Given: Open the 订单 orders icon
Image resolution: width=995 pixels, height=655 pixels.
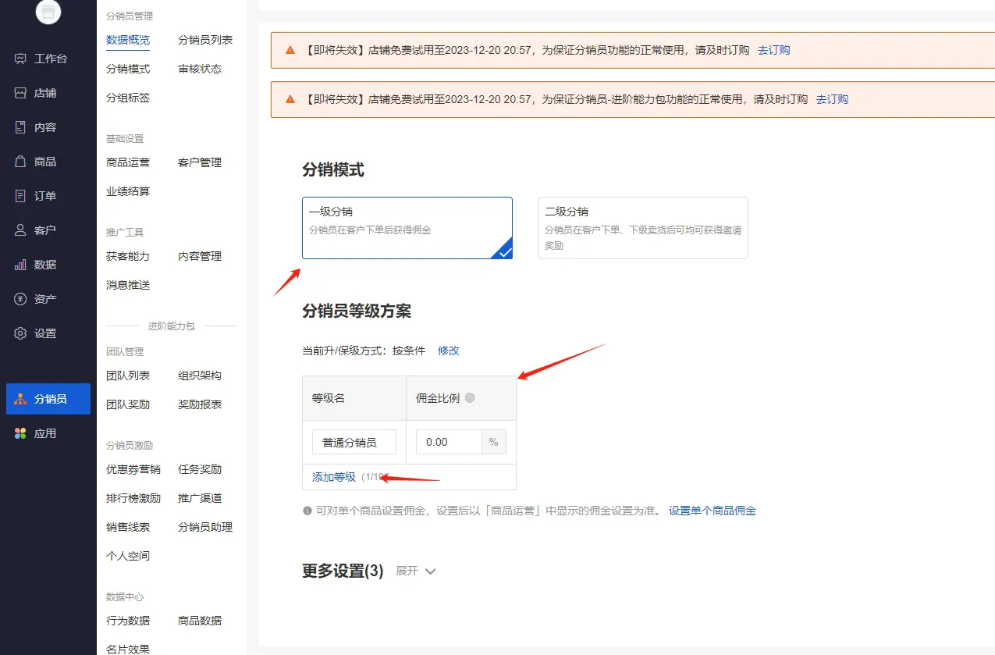Looking at the screenshot, I should [x=21, y=196].
